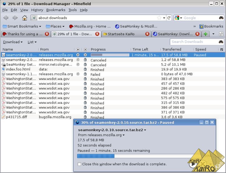Screen dimensions: 226x173
Task: Click the search downloads binoculars icon
Action: pyautogui.click(x=221, y=42)
